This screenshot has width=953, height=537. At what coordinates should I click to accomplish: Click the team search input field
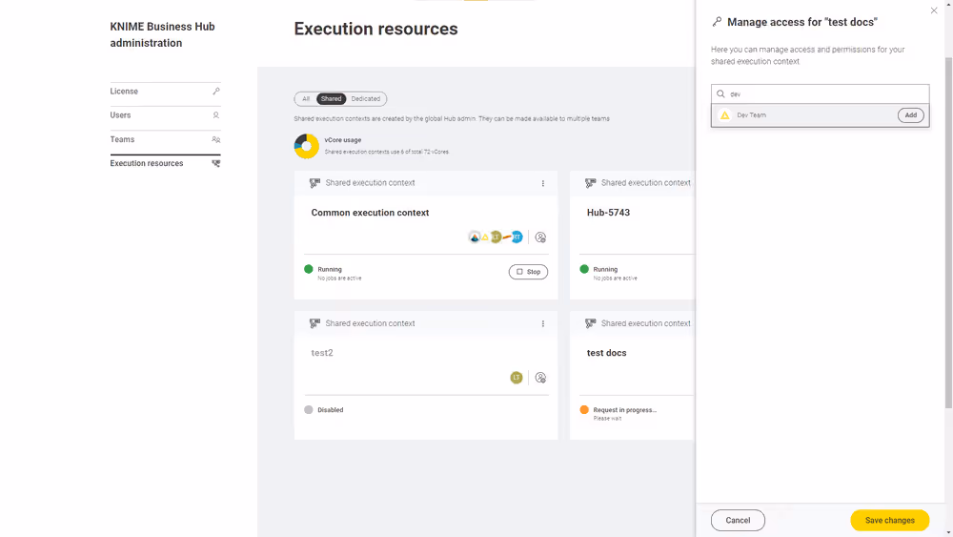point(820,94)
